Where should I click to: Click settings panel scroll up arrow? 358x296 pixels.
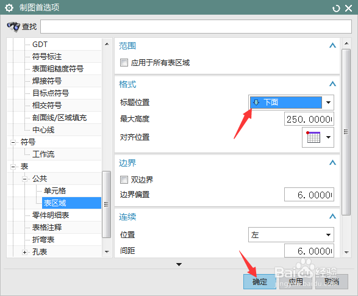coord(346,43)
